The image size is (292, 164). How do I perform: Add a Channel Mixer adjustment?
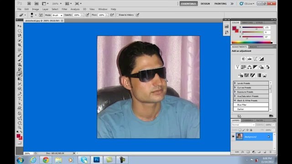click(267, 67)
